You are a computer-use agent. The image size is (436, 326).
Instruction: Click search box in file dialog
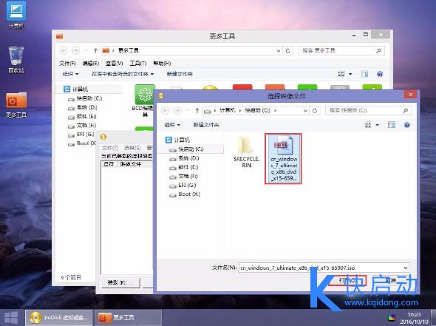[368, 110]
